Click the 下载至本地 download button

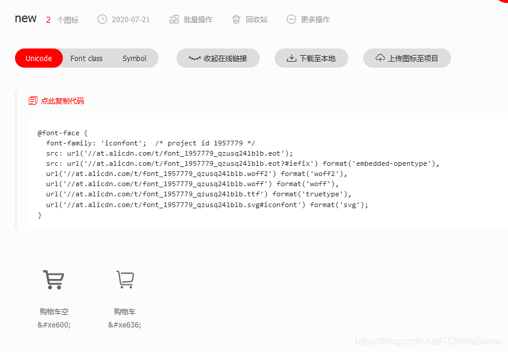311,58
